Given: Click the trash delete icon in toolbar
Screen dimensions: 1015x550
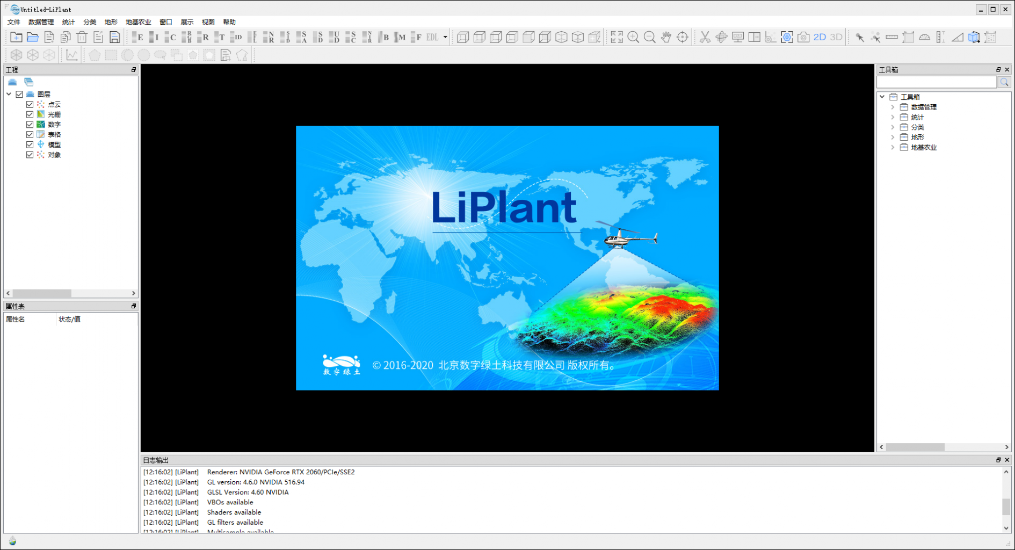Looking at the screenshot, I should point(82,37).
